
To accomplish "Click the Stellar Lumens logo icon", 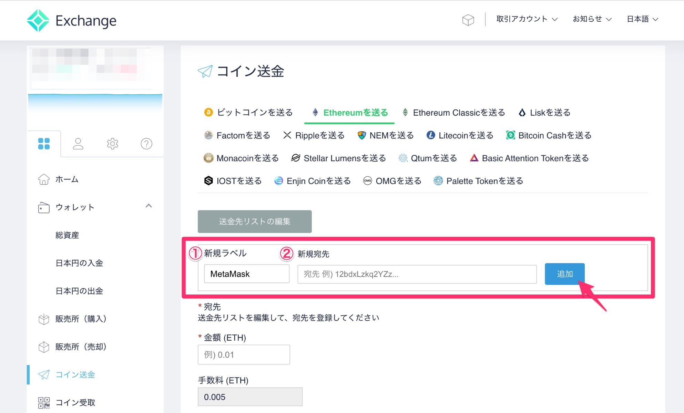I will 296,158.
